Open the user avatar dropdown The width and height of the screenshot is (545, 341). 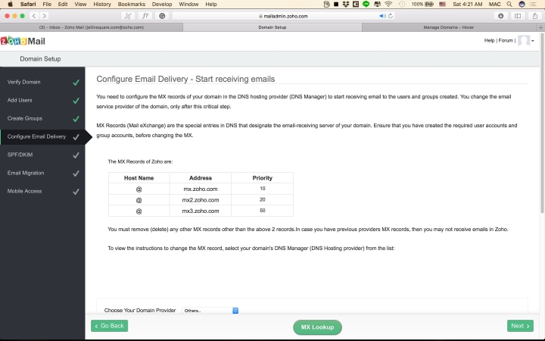(525, 41)
